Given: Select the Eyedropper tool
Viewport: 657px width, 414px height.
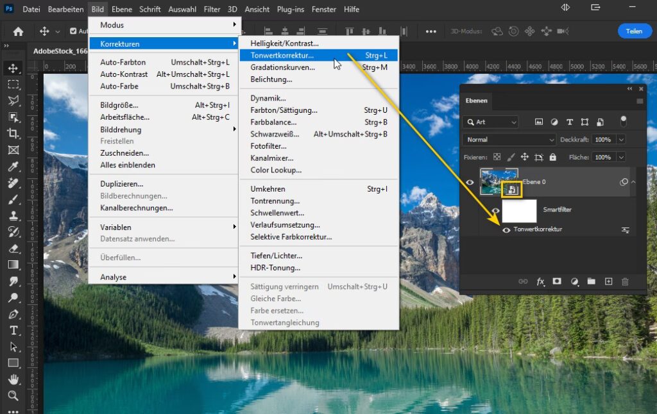Looking at the screenshot, I should 13,167.
